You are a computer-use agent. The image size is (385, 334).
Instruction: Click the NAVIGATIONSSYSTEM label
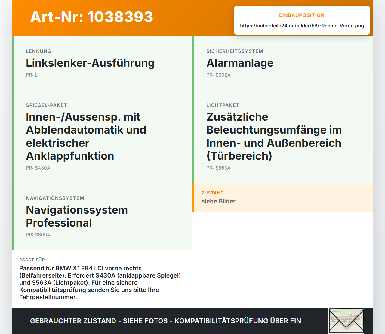click(x=55, y=198)
